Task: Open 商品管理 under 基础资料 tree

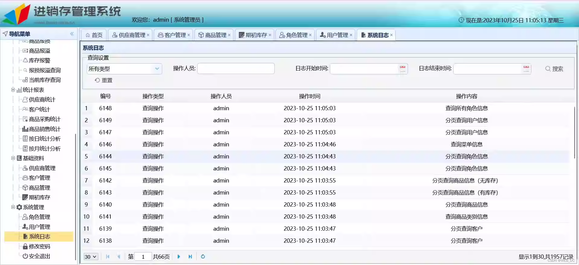Action: 39,188
